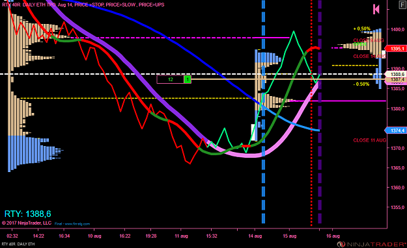Click '© 2017 NinjaTrader, LLC' copyright text
Screen dimensions: 407x248
pos(27,223)
